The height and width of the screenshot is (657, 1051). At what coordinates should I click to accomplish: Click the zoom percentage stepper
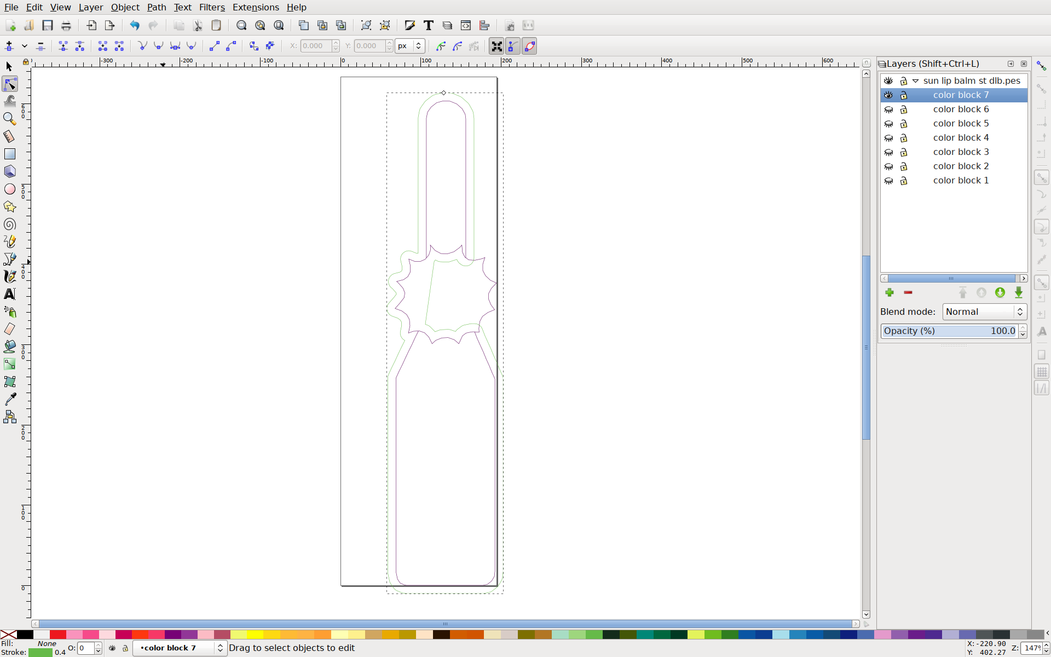point(1046,648)
